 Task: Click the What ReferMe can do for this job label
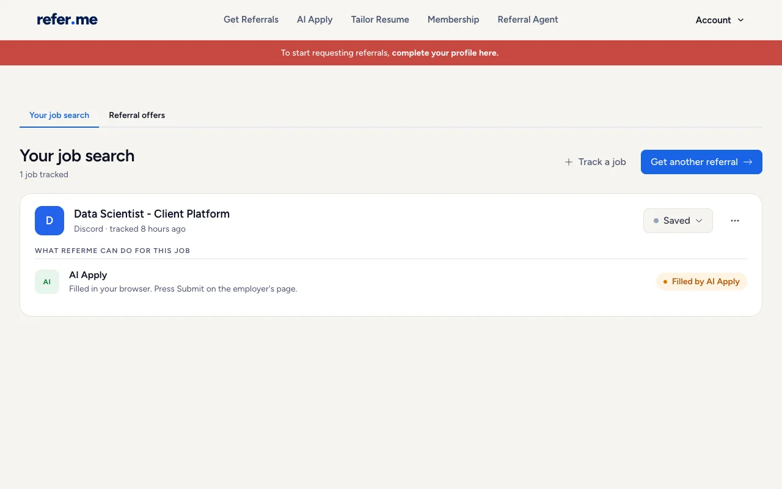pyautogui.click(x=112, y=251)
